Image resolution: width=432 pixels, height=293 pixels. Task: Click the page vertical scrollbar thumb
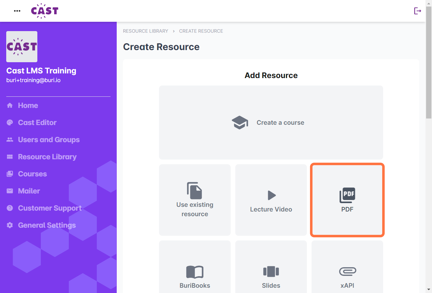point(429,62)
